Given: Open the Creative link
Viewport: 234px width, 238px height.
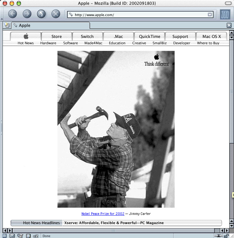Looking at the screenshot, I should (139, 43).
